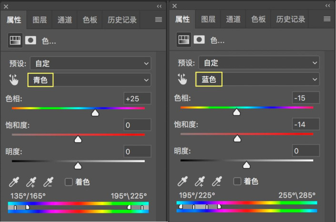Click the 色... adjustment label in right panel
This screenshot has height=222, width=336.
(x=217, y=40)
